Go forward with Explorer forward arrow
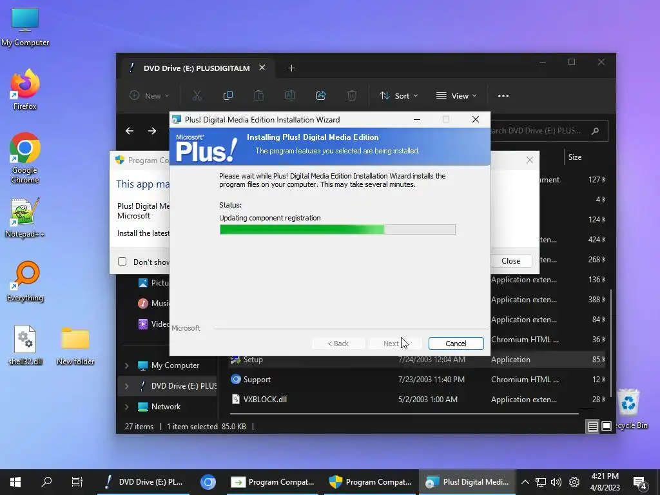Image resolution: width=660 pixels, height=495 pixels. click(152, 131)
